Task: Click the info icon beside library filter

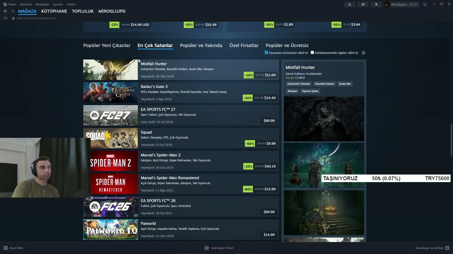Action: pyautogui.click(x=363, y=53)
